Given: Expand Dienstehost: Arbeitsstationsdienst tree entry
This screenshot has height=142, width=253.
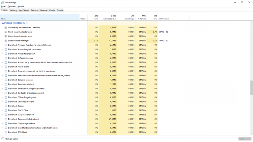Looking at the screenshot, I should click(x=2, y=54).
